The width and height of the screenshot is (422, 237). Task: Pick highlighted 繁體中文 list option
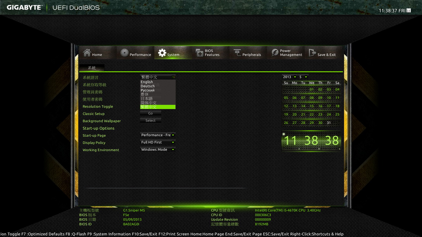click(x=158, y=107)
